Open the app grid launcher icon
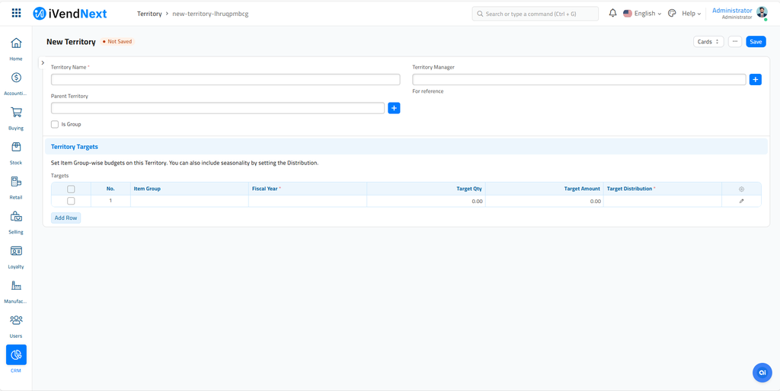 [17, 14]
